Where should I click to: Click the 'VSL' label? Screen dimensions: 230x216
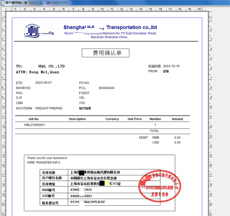click(x=82, y=98)
